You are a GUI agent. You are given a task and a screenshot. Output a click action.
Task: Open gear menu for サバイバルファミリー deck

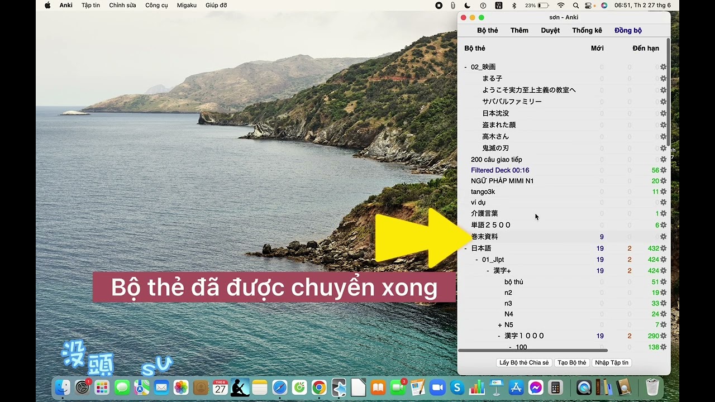point(663,102)
